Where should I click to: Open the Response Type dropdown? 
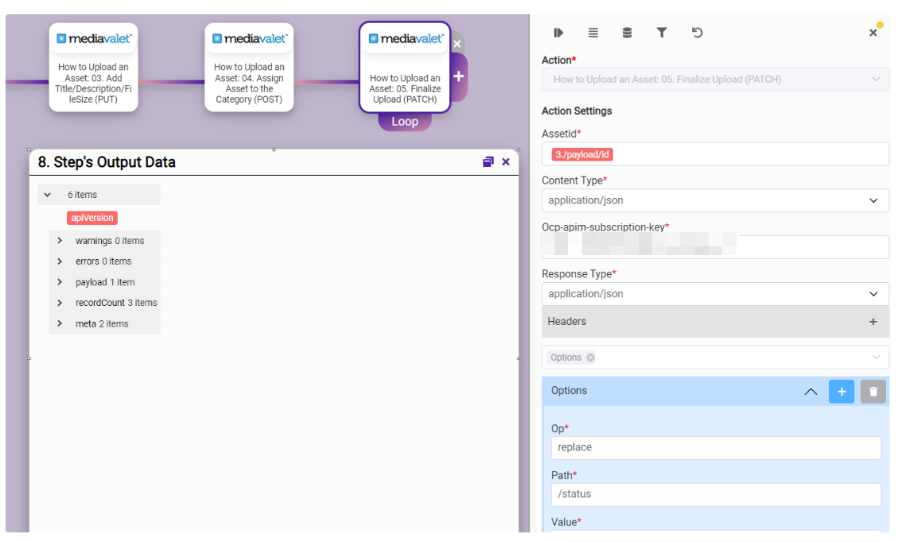pos(715,294)
